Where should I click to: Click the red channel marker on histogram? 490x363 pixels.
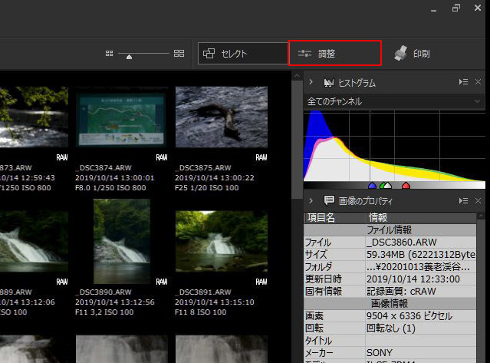pos(406,186)
